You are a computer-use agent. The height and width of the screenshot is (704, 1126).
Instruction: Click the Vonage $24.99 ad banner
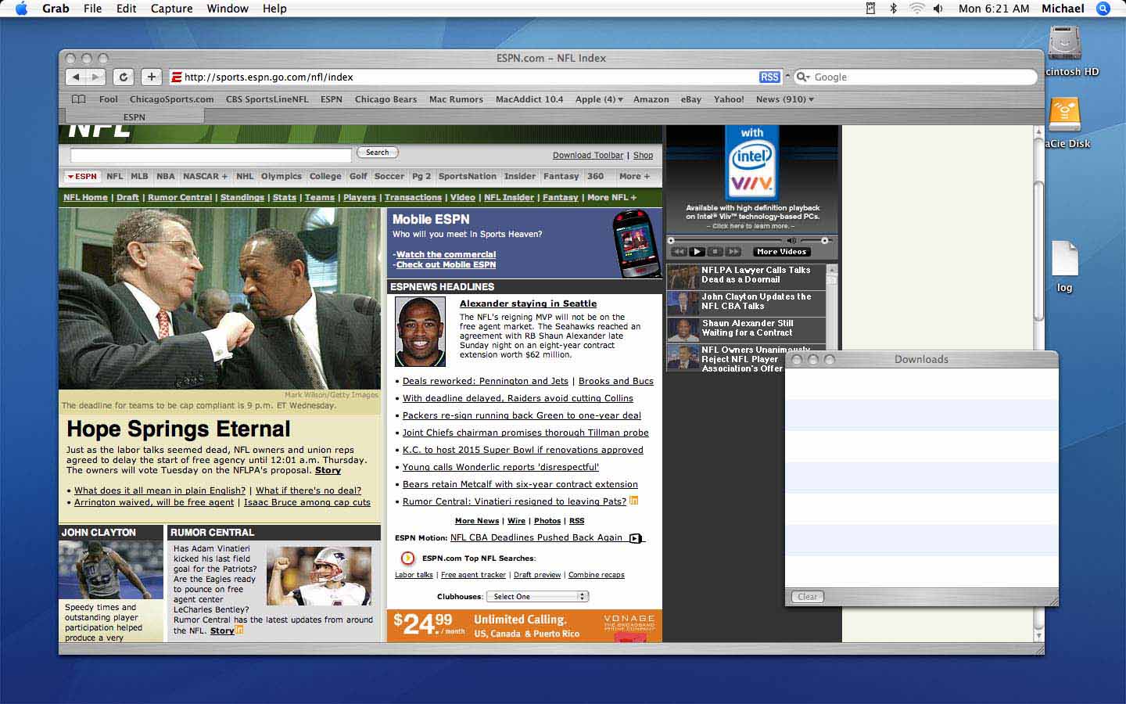click(x=524, y=626)
